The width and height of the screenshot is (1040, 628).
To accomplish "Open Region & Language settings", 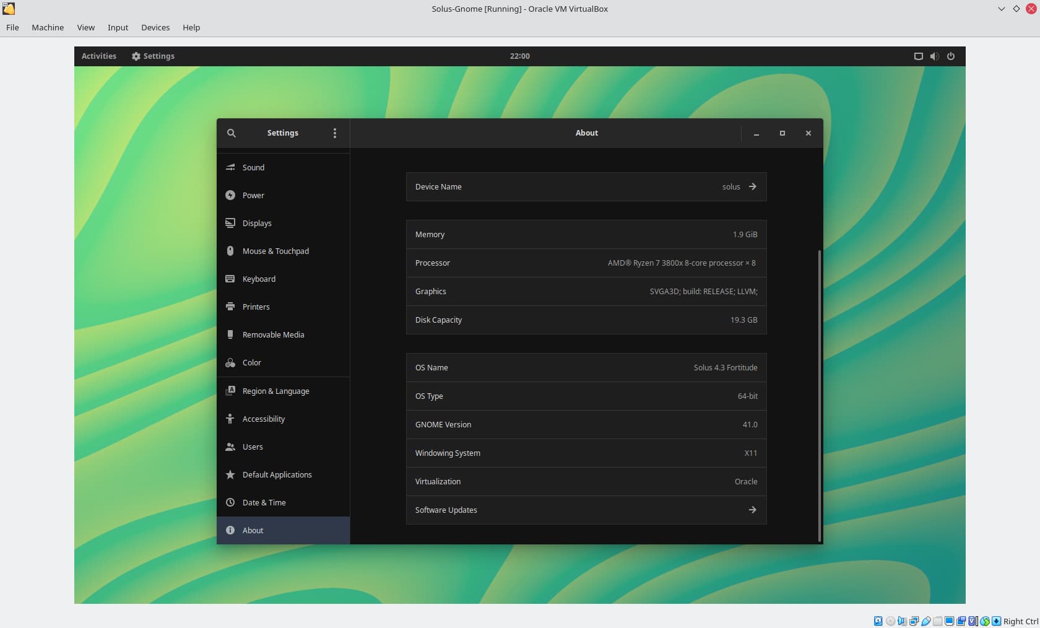I will point(283,391).
